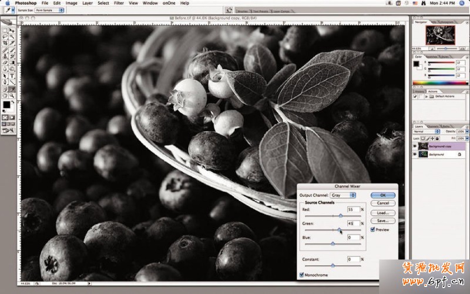
Task: Click the foreground color swatch in toolbox
Action: pyautogui.click(x=6, y=105)
